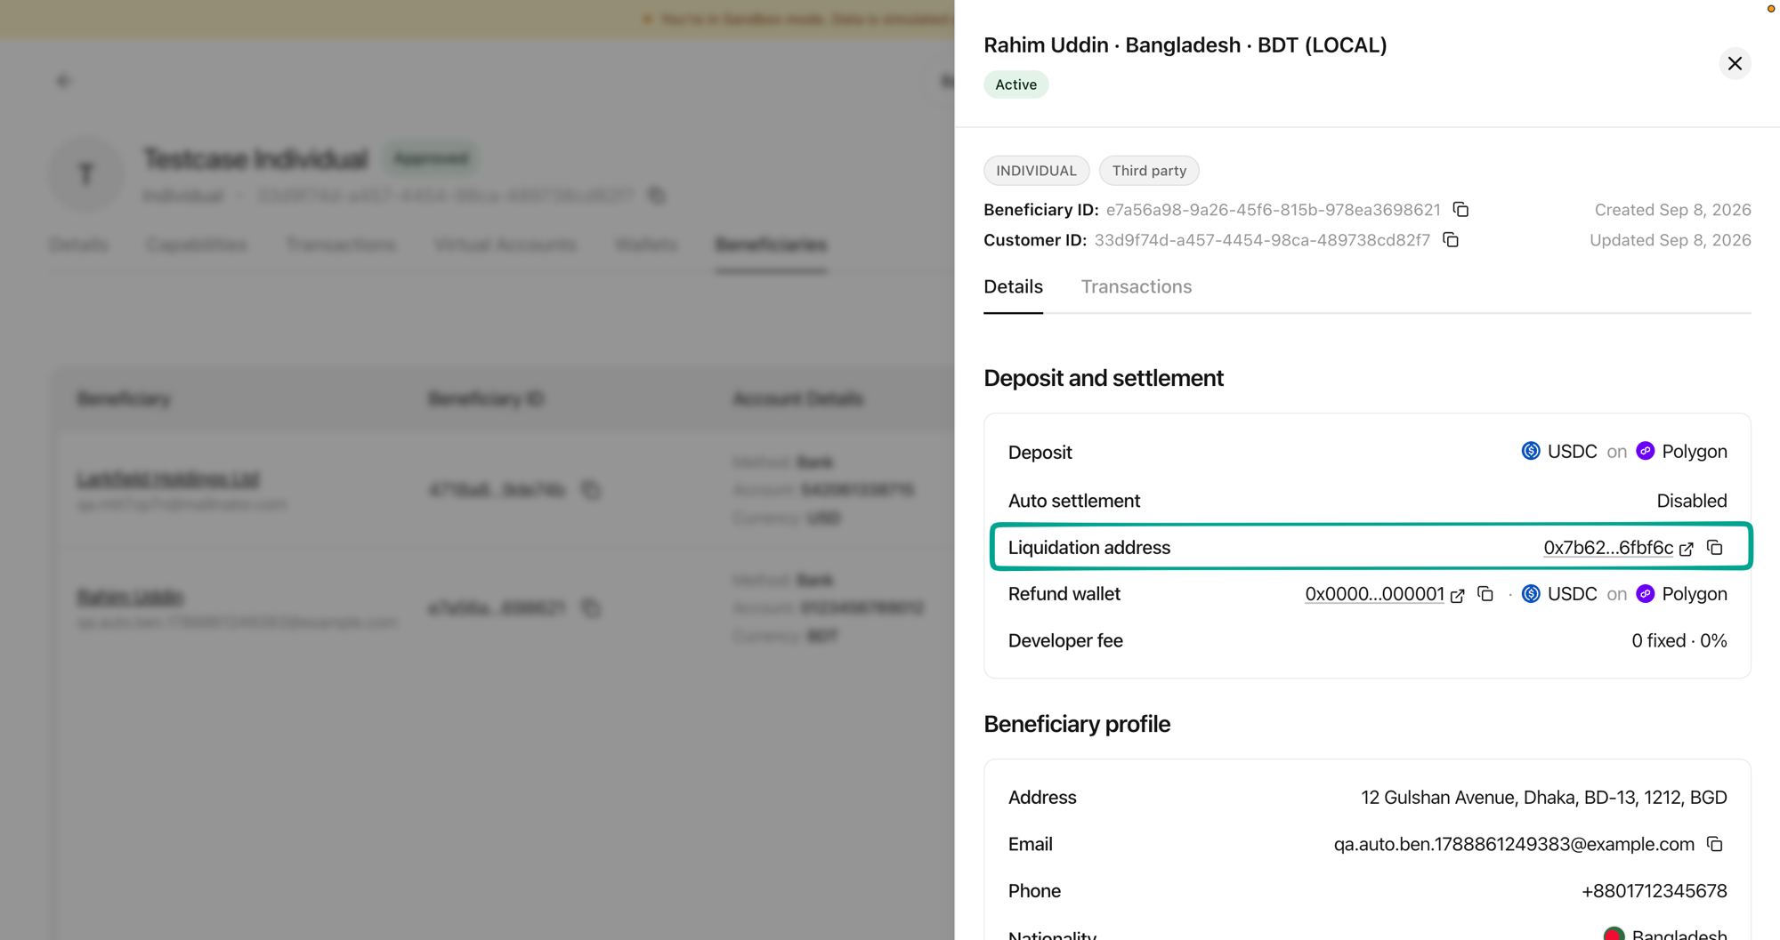Viewport: 1780px width, 940px height.
Task: Click 'Created Sep 8, 2026' text
Action: 1672,210
